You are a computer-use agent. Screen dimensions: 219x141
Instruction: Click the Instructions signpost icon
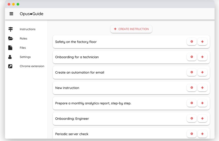click(x=10, y=29)
